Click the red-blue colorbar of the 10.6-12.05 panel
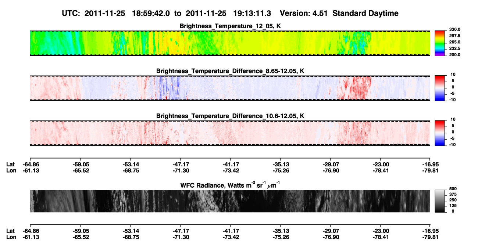The width and height of the screenshot is (478, 245). 439,132
